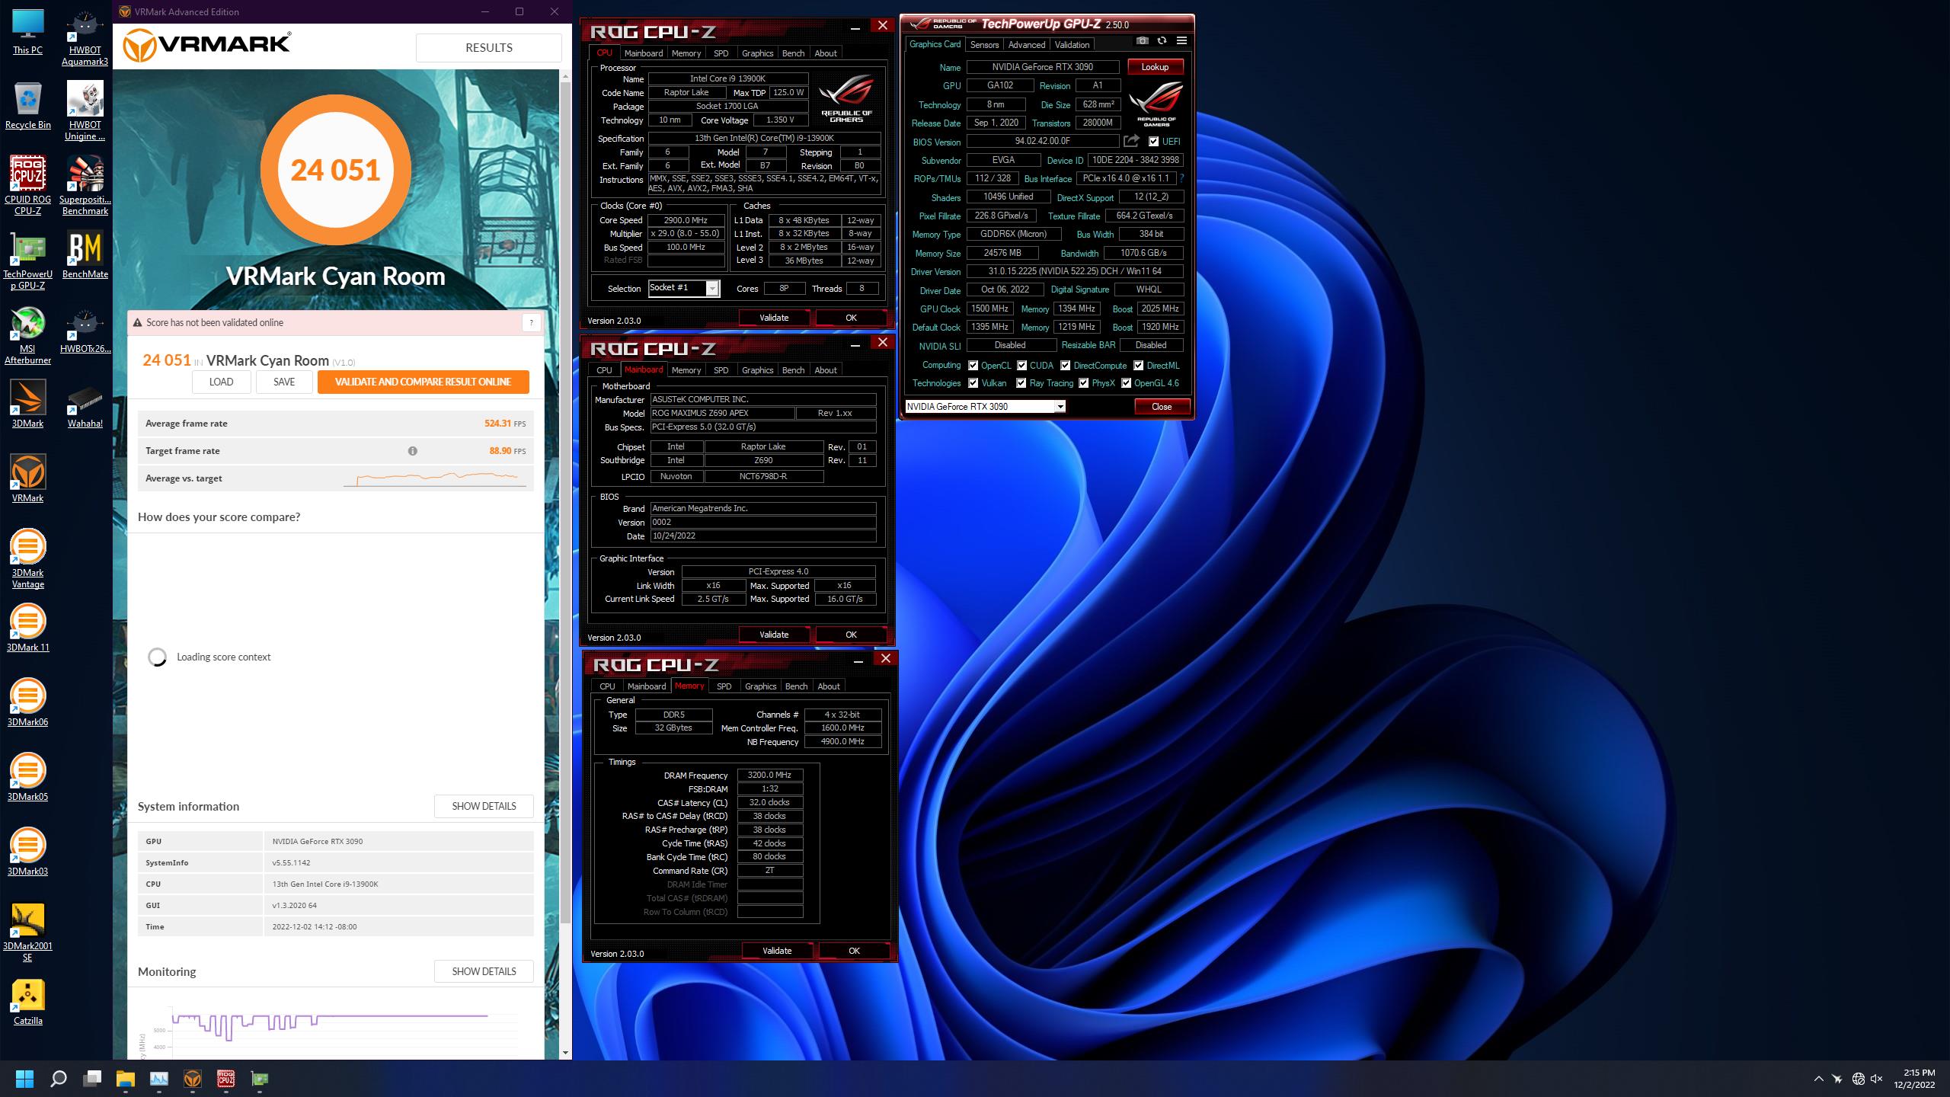Click OK in the Memory CPU-Z window
This screenshot has height=1097, width=1950.
tap(854, 951)
